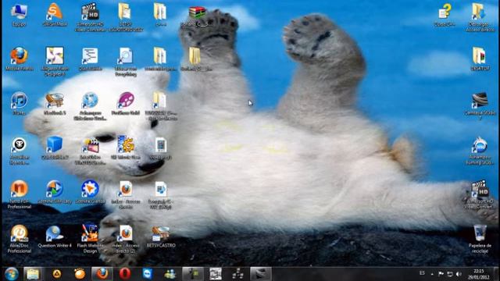The width and height of the screenshot is (500, 281).
Task: Click the QR code taskbar icon
Action: coord(216,274)
